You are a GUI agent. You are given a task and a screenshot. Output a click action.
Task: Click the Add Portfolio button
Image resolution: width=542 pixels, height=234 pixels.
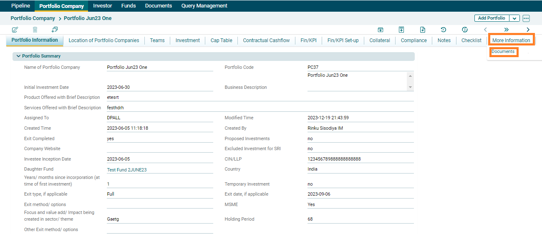[492, 18]
